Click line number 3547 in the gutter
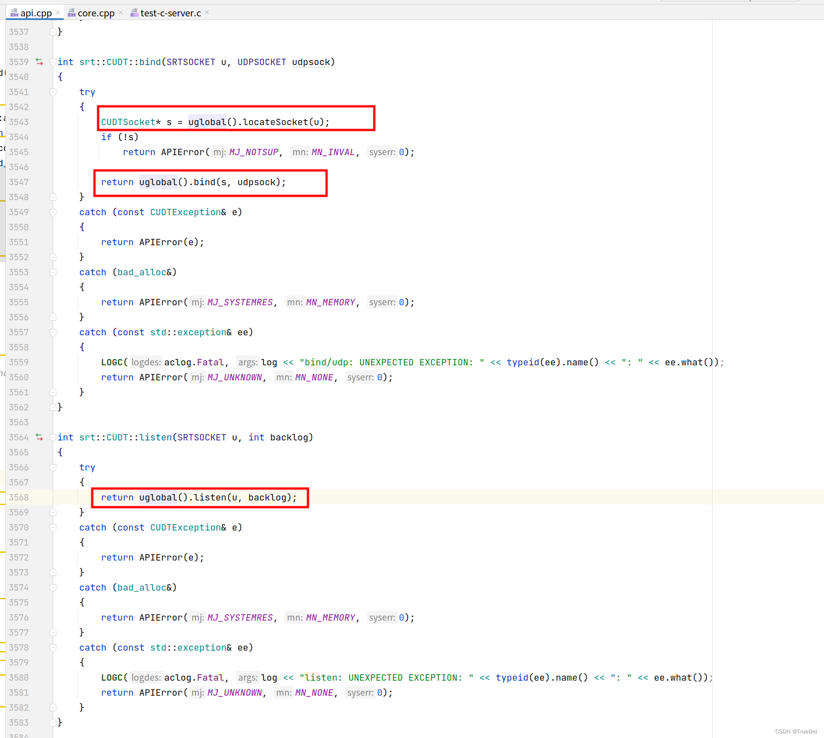Viewport: 824px width, 738px height. click(x=19, y=182)
